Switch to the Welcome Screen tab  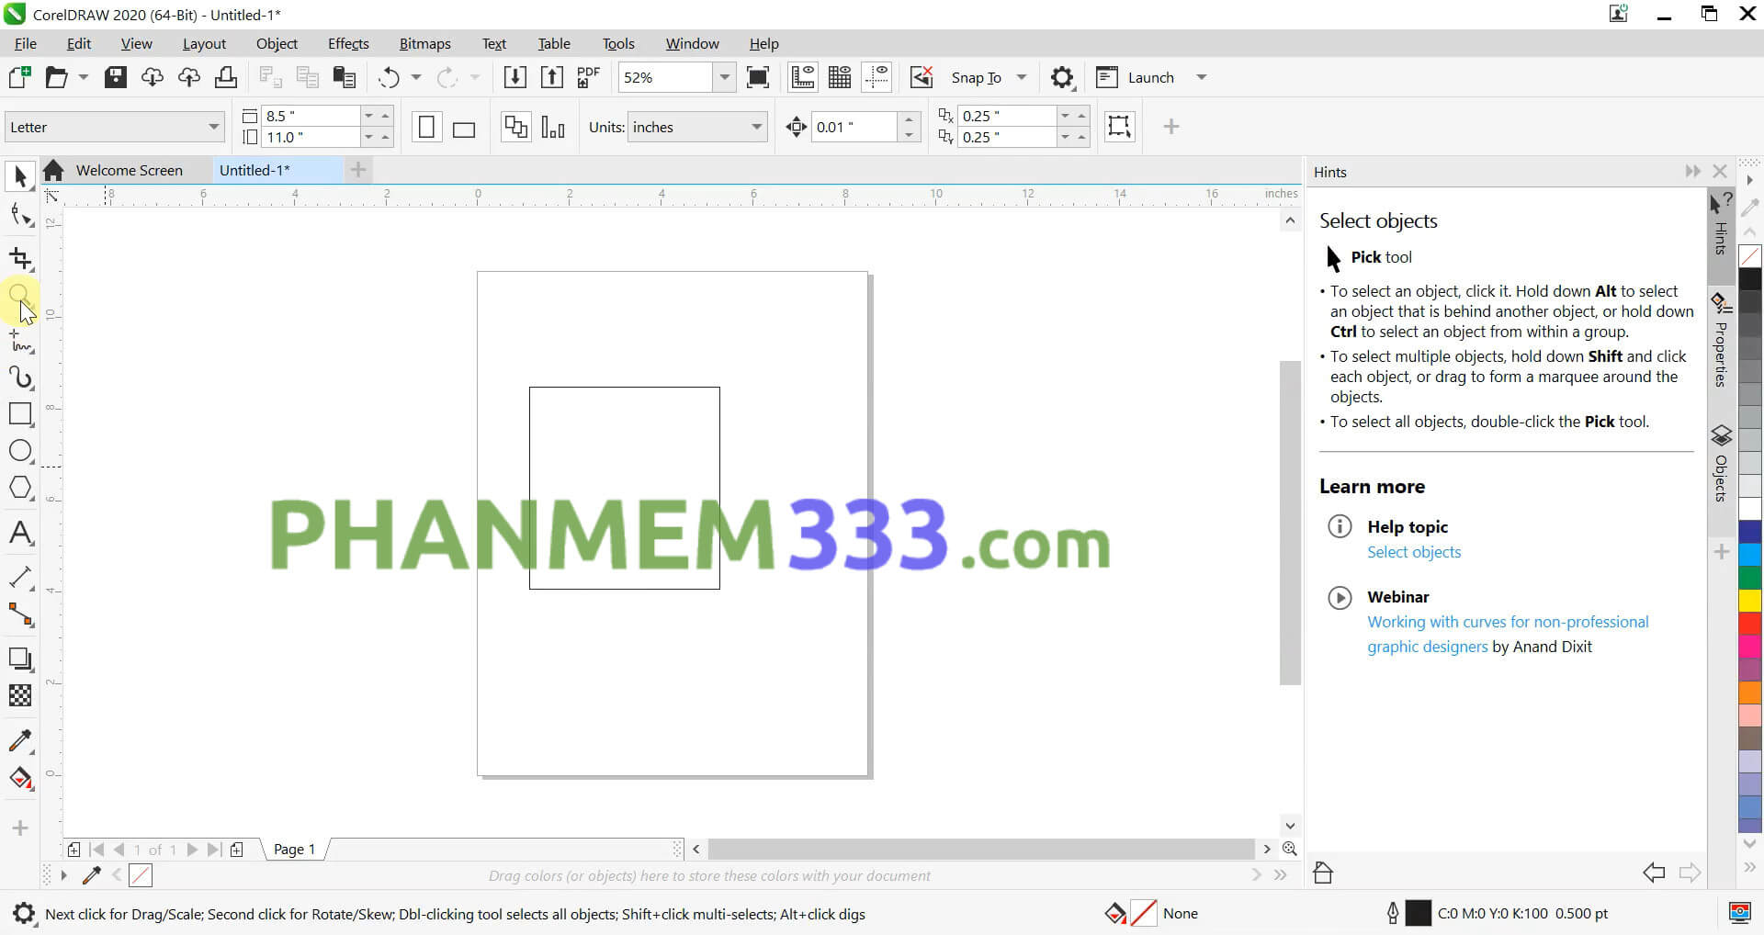click(x=129, y=170)
